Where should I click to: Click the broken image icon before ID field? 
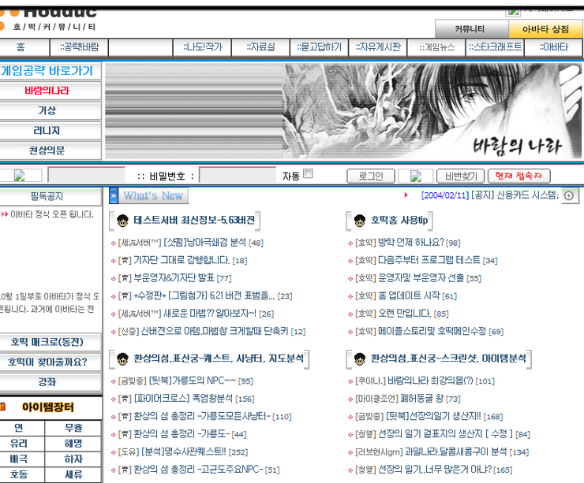click(x=20, y=176)
